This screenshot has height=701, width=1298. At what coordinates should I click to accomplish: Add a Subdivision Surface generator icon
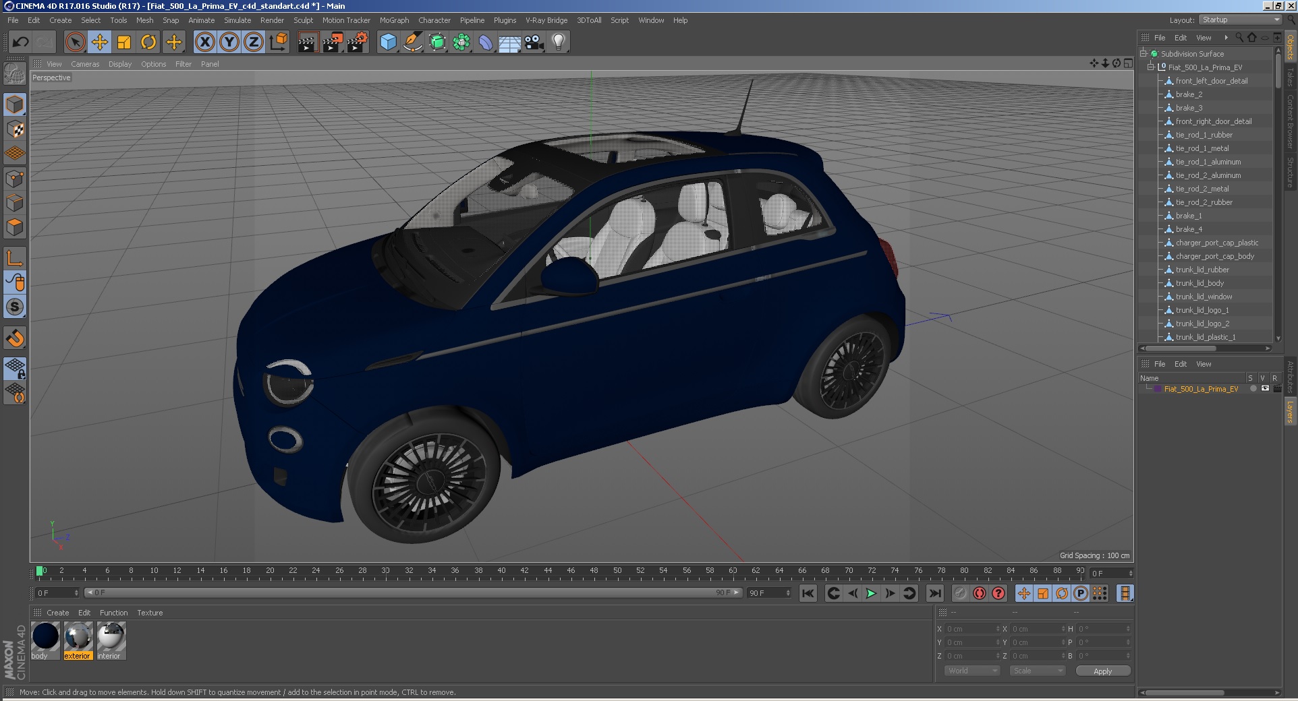point(437,42)
